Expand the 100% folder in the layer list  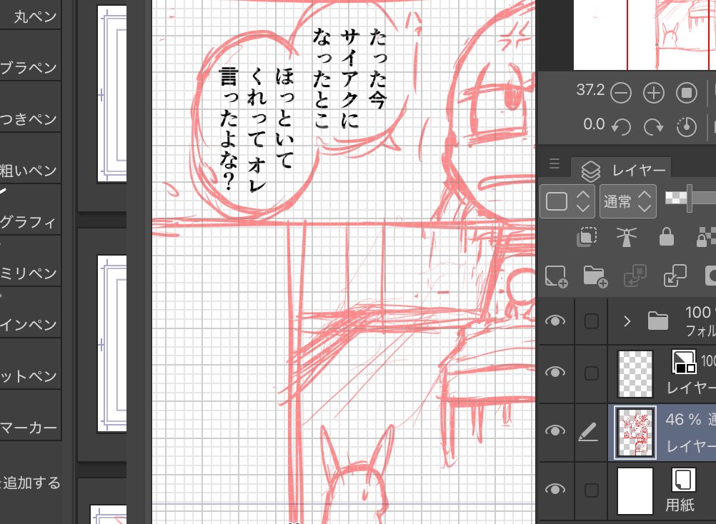[627, 321]
